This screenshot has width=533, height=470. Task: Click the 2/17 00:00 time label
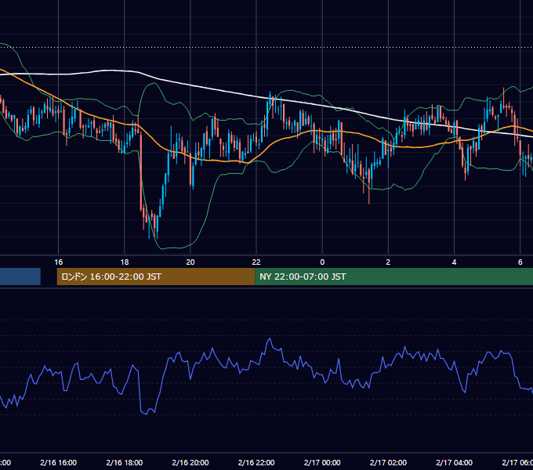pyautogui.click(x=322, y=462)
